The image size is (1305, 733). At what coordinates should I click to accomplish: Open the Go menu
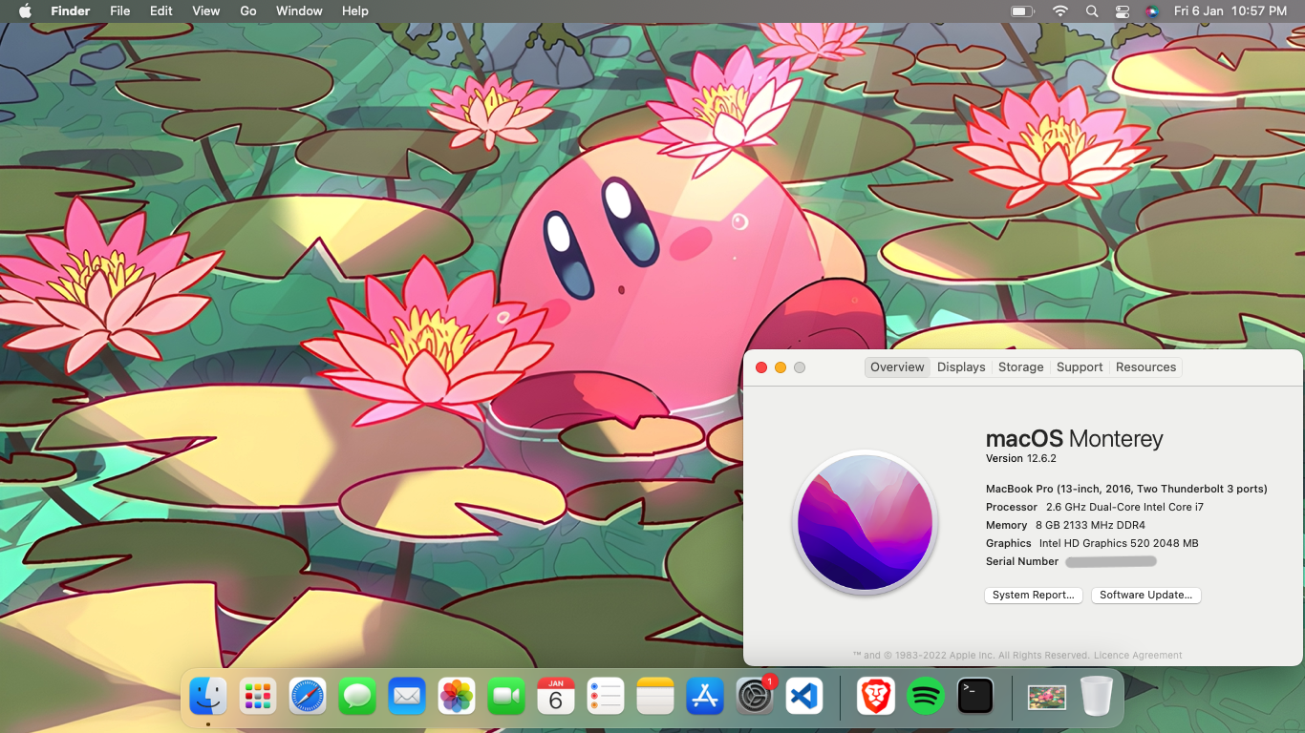(x=248, y=10)
